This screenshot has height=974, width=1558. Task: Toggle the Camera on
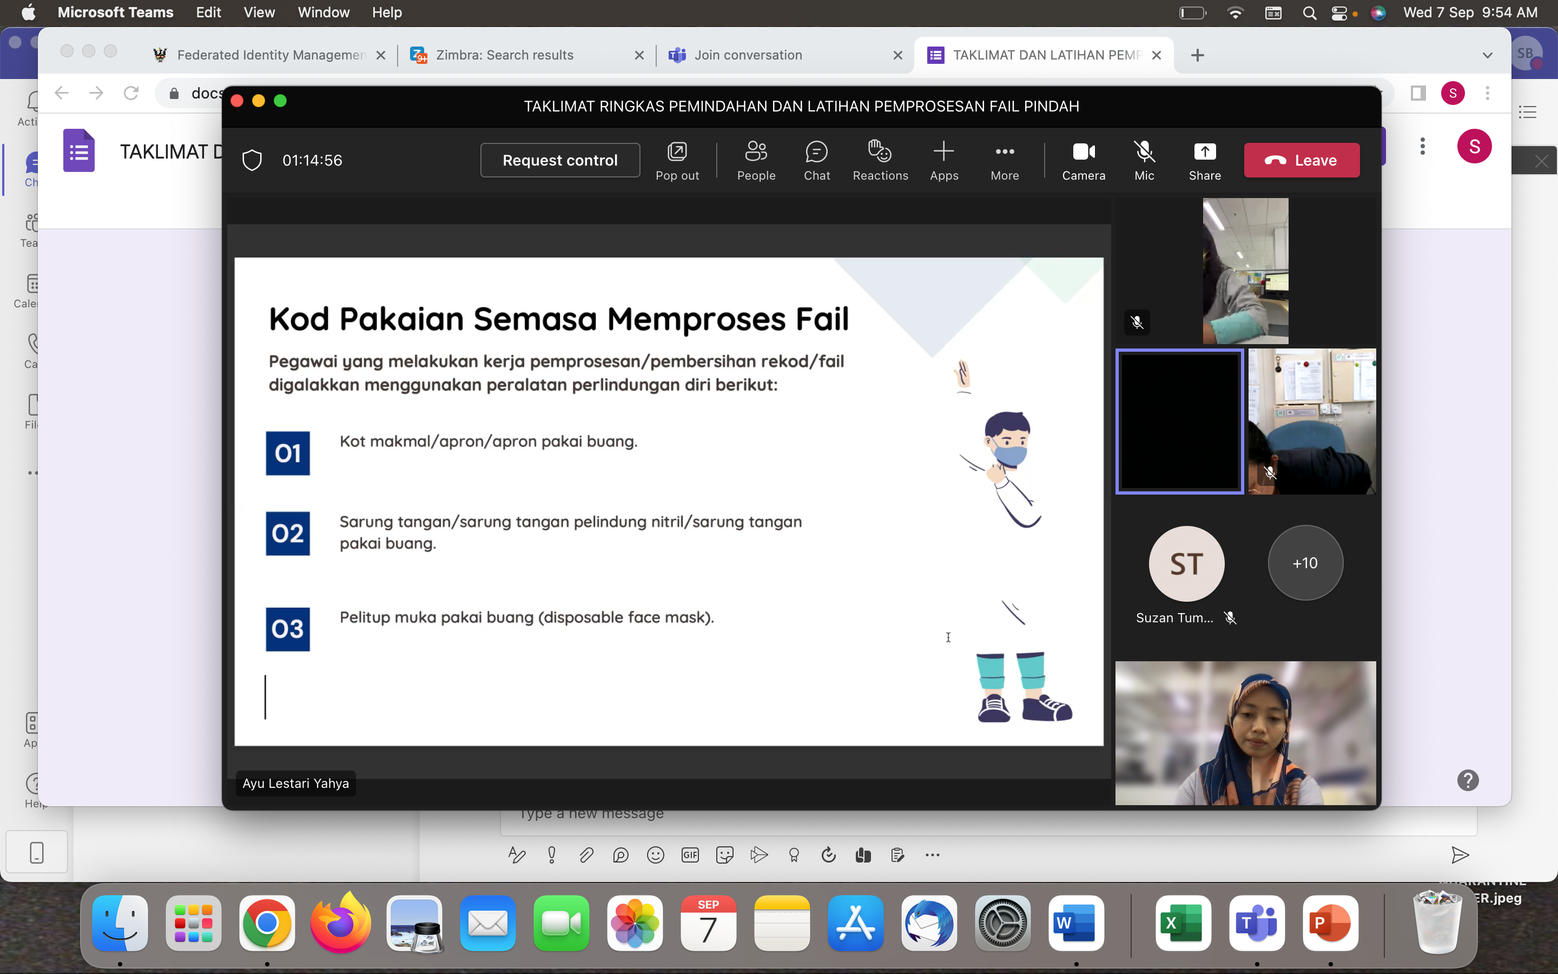[1084, 160]
